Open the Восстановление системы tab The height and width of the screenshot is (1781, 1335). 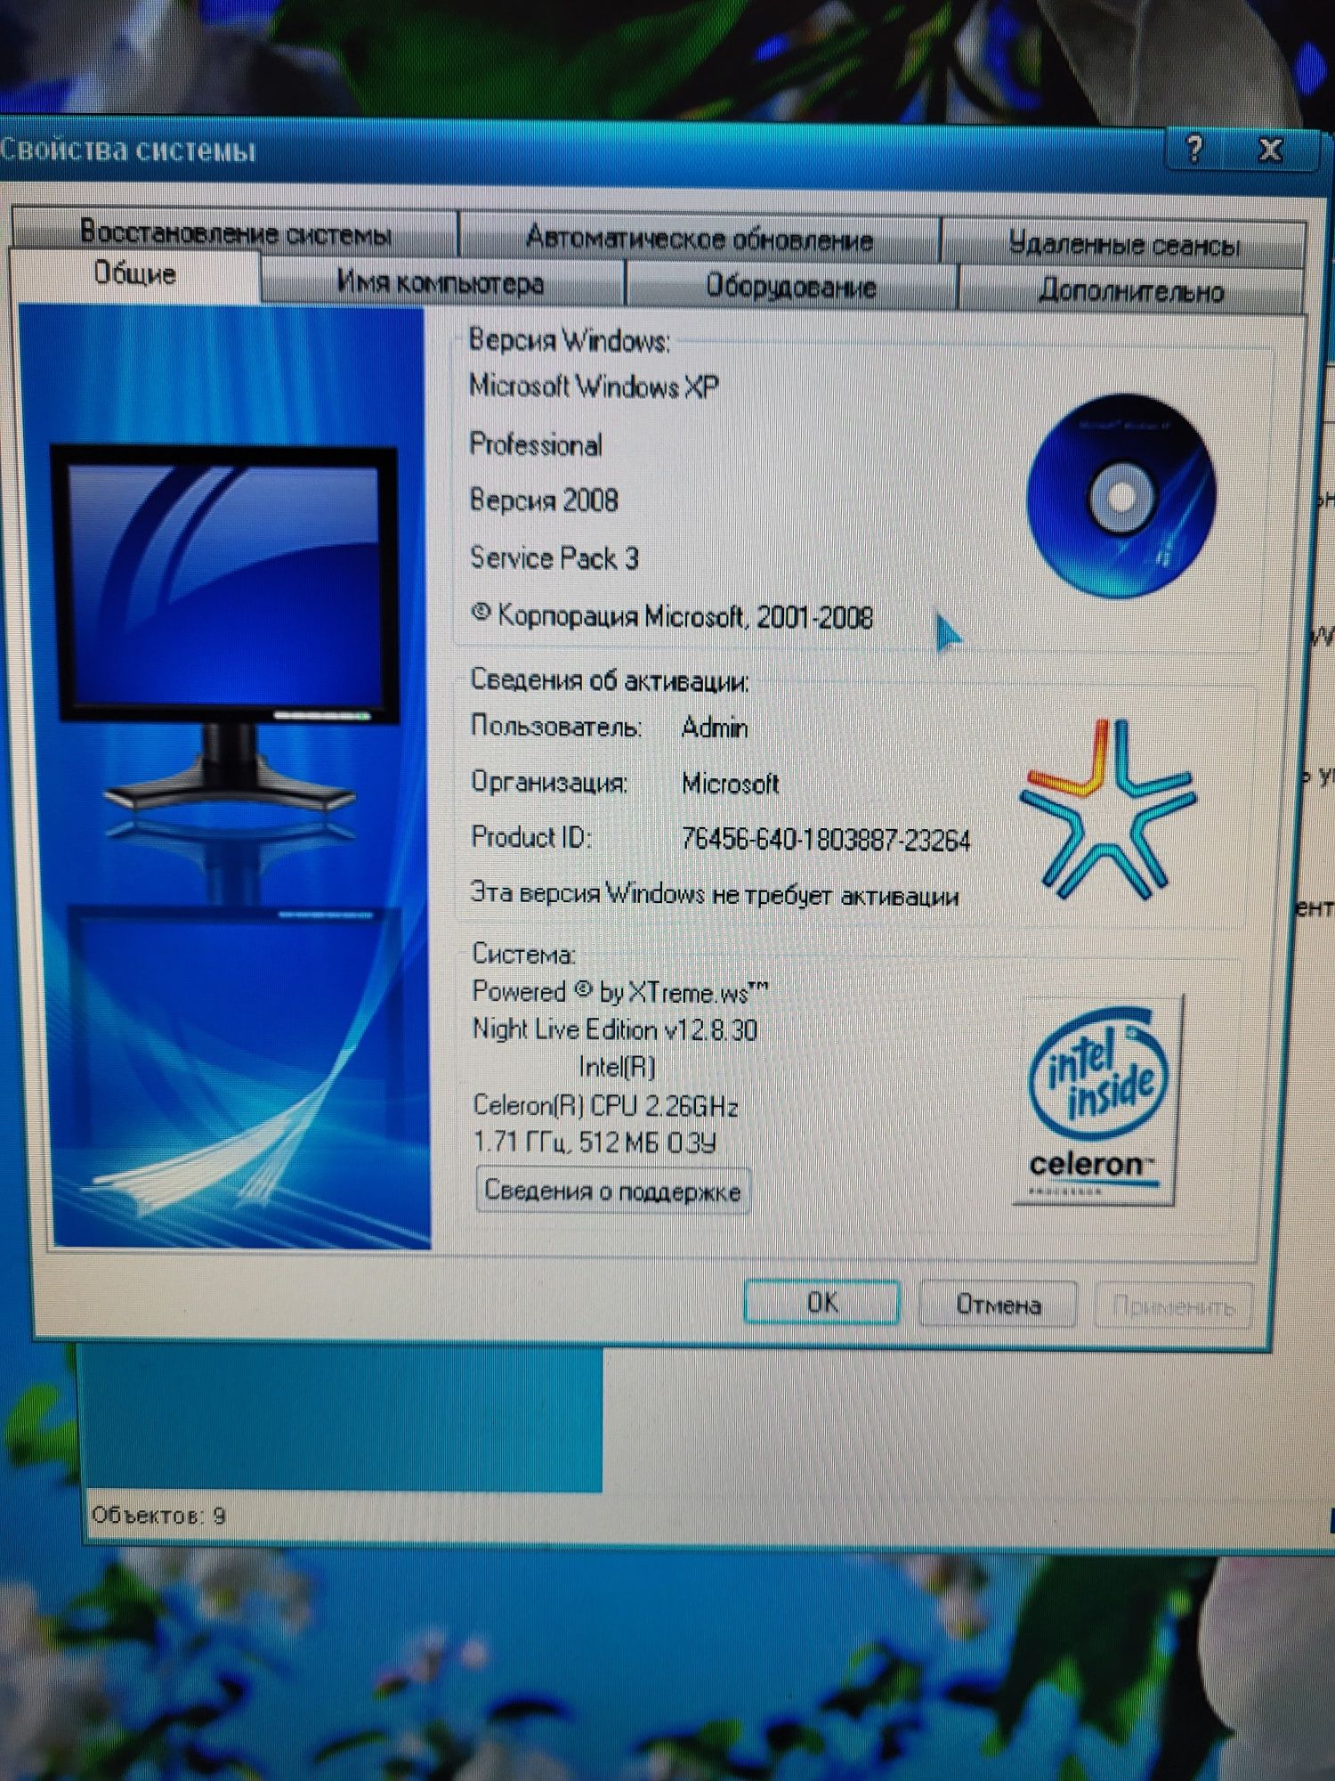[235, 232]
